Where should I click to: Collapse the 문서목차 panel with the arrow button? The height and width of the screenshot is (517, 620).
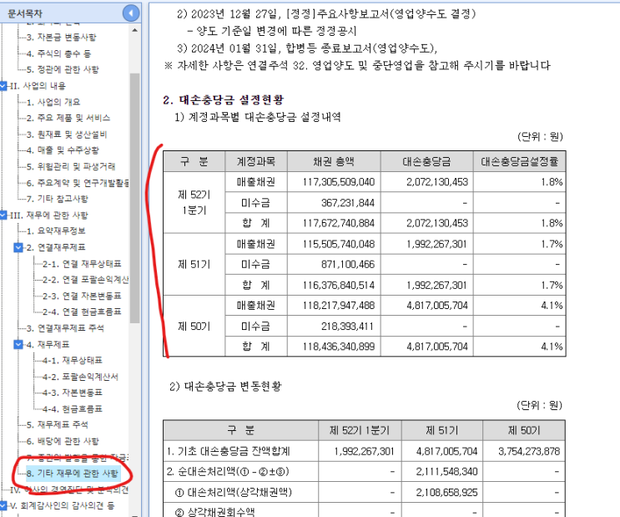[131, 13]
